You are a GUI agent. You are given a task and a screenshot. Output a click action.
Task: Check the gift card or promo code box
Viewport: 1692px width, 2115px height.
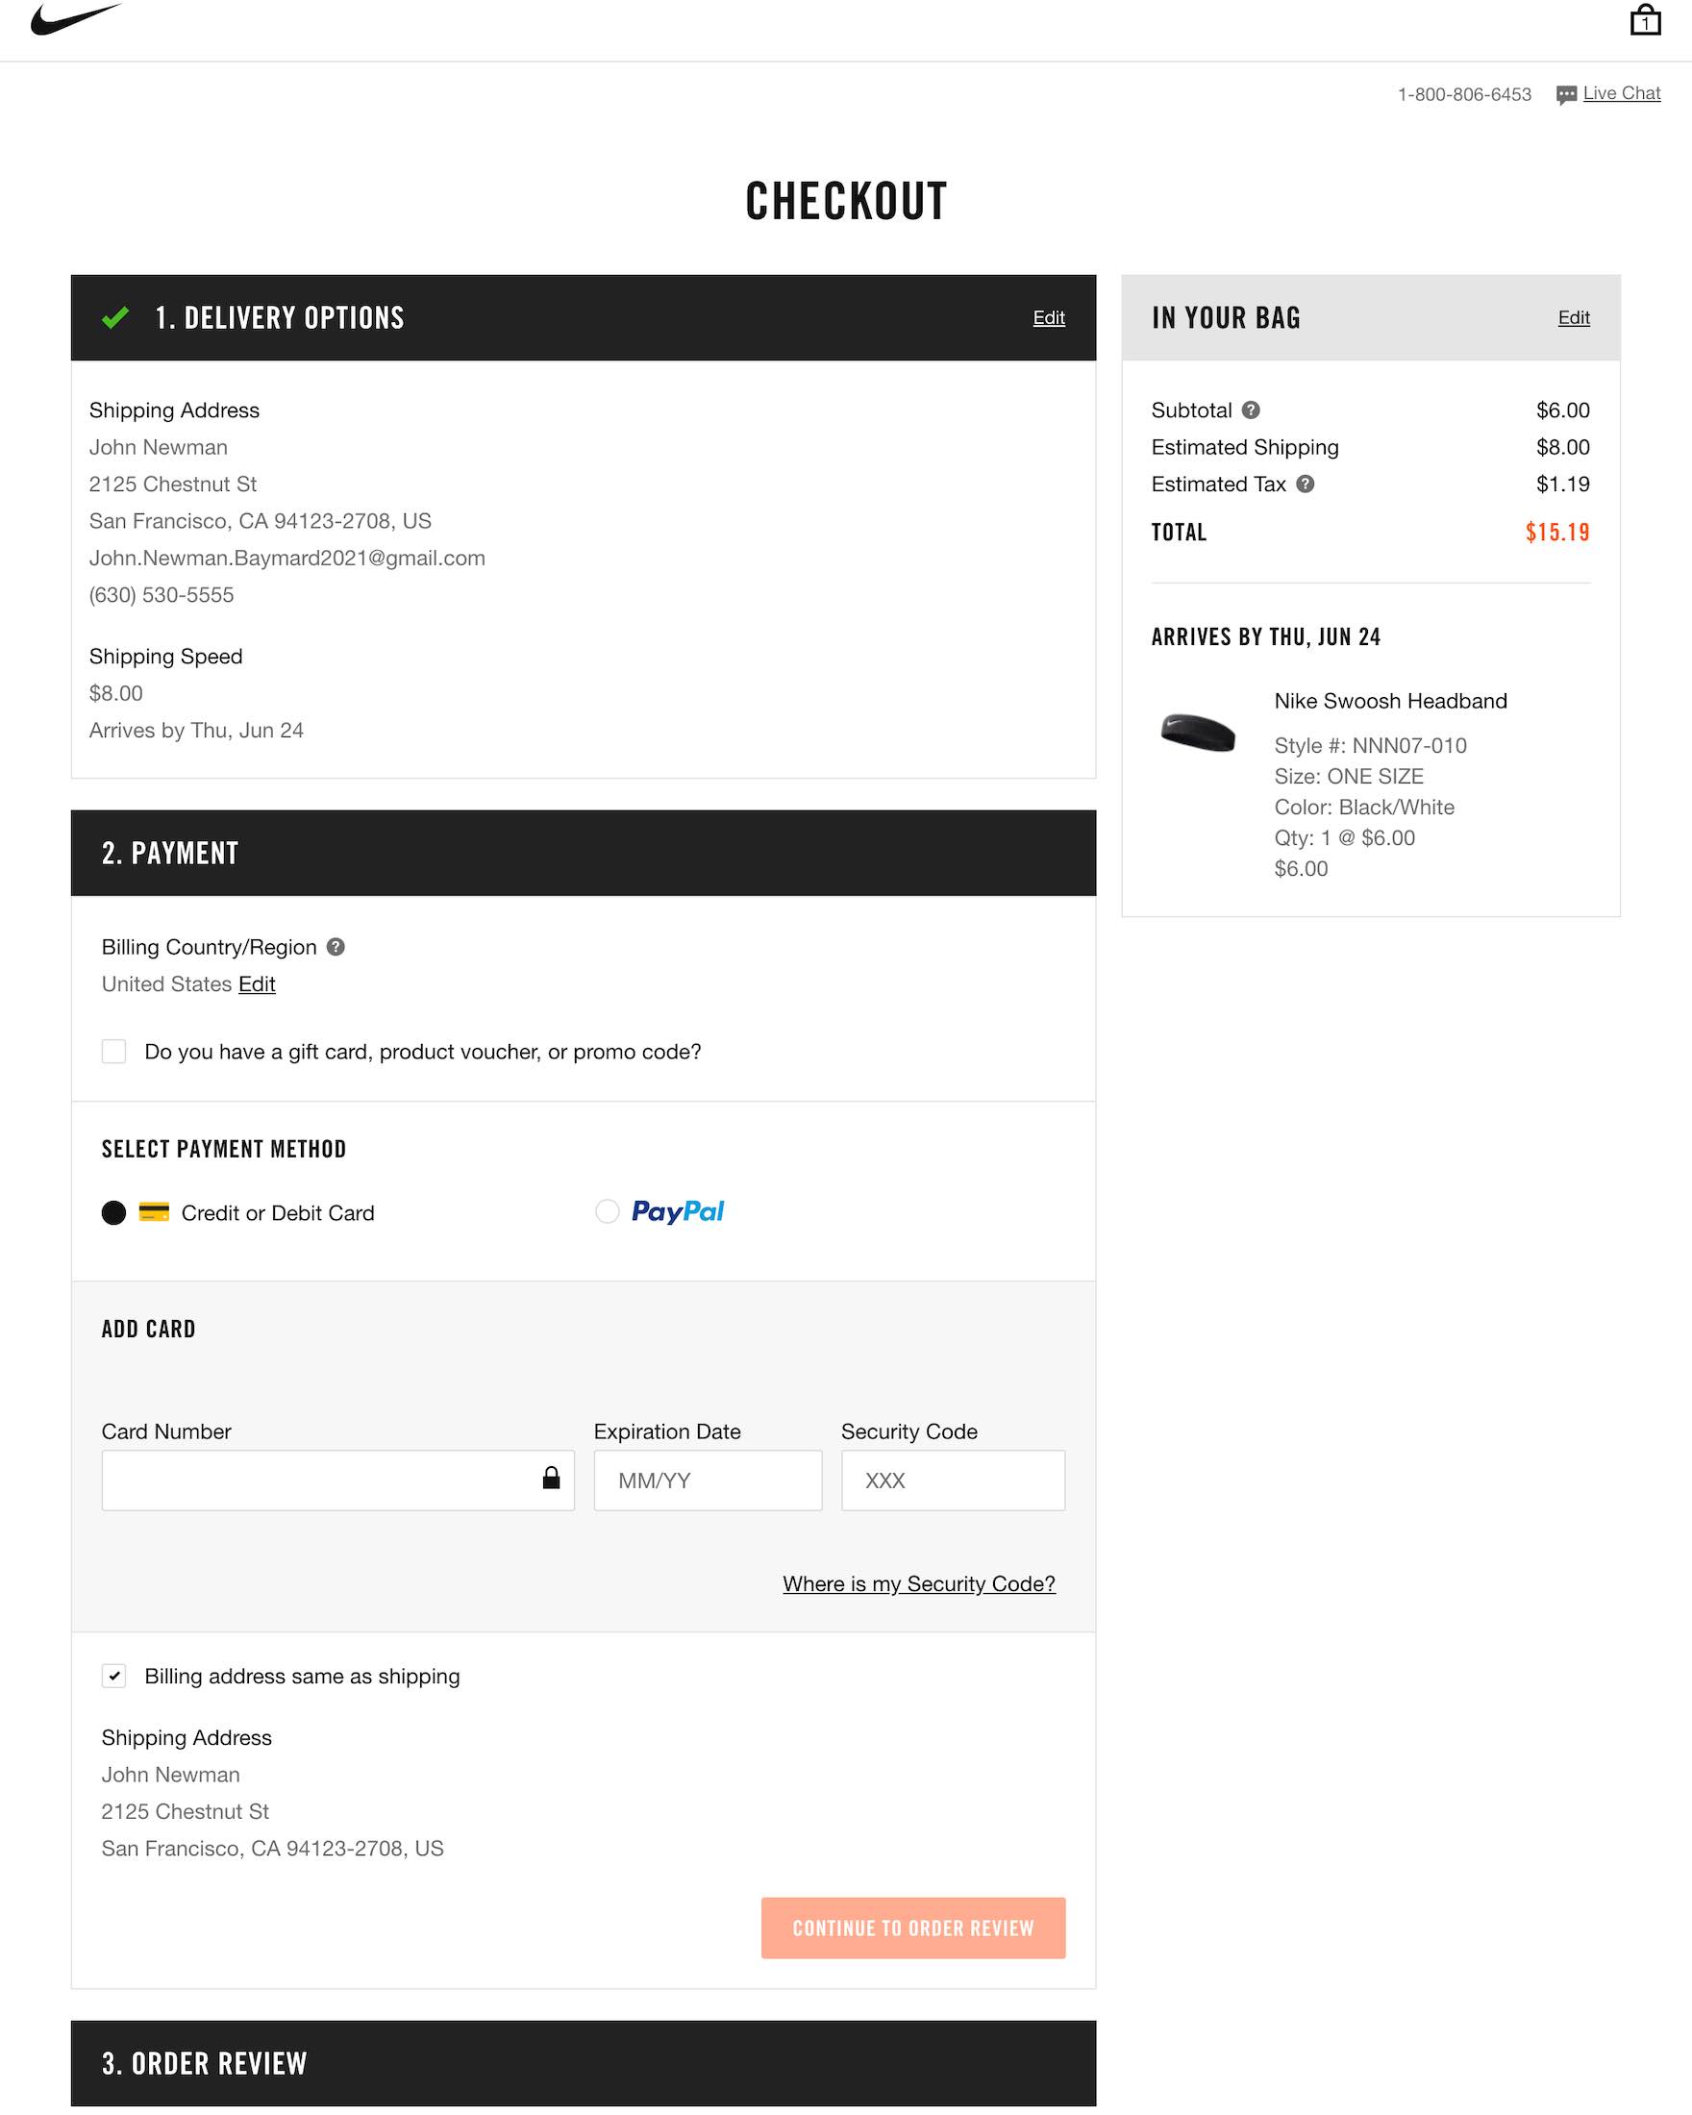click(x=113, y=1052)
